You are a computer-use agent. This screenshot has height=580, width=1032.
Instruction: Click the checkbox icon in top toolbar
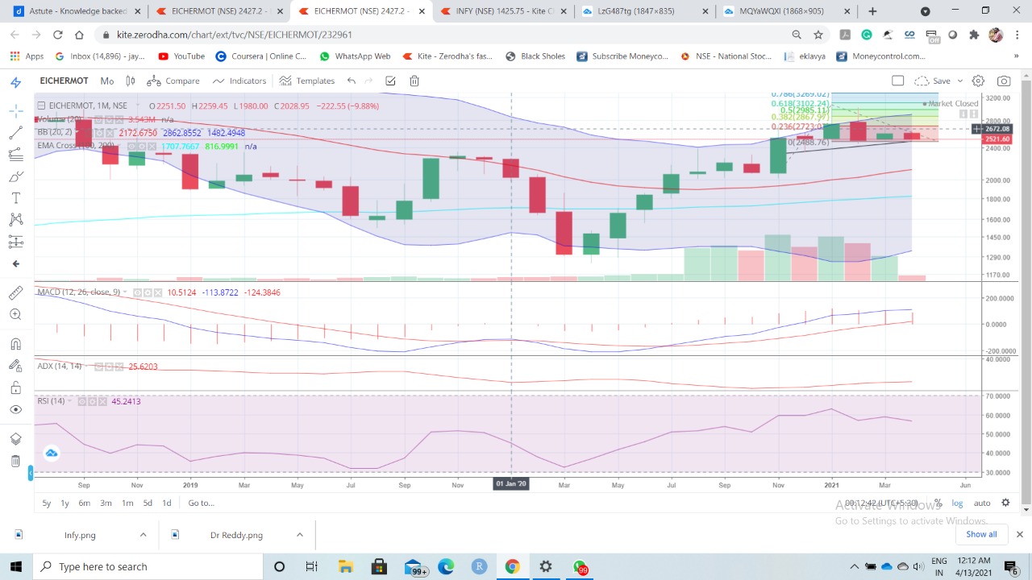[x=390, y=81]
